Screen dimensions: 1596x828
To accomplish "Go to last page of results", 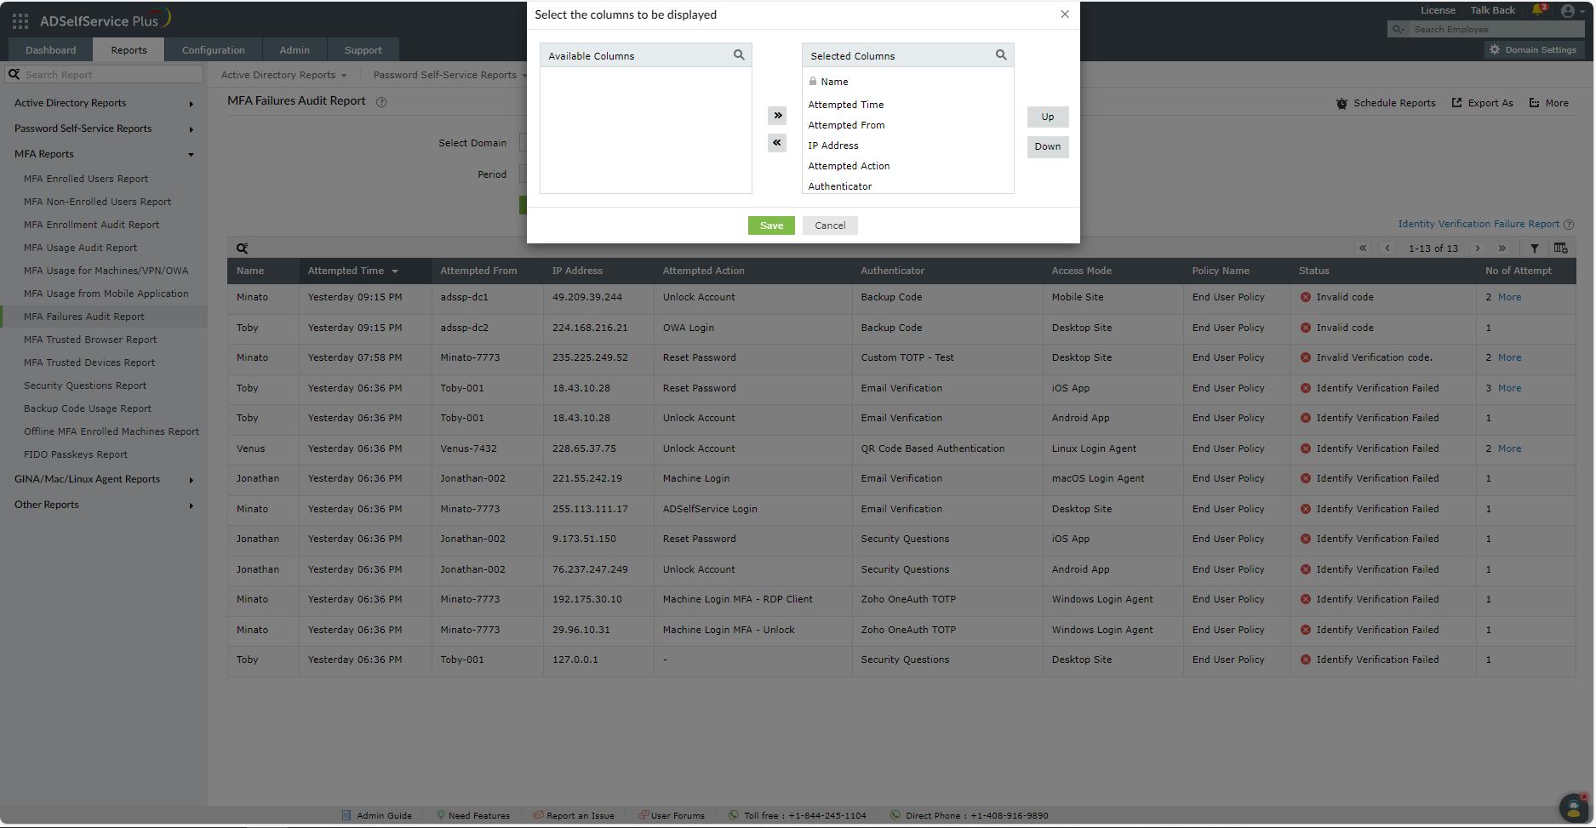I will click(1502, 248).
